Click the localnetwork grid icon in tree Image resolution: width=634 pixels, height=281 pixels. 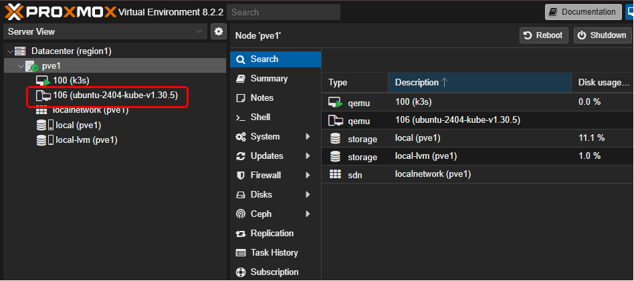pos(42,111)
